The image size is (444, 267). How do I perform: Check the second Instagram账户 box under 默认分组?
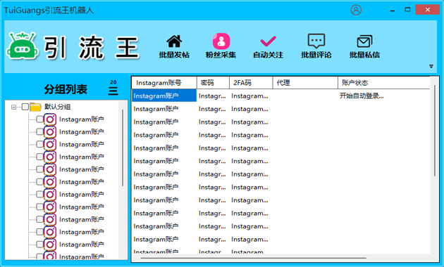[x=39, y=132]
